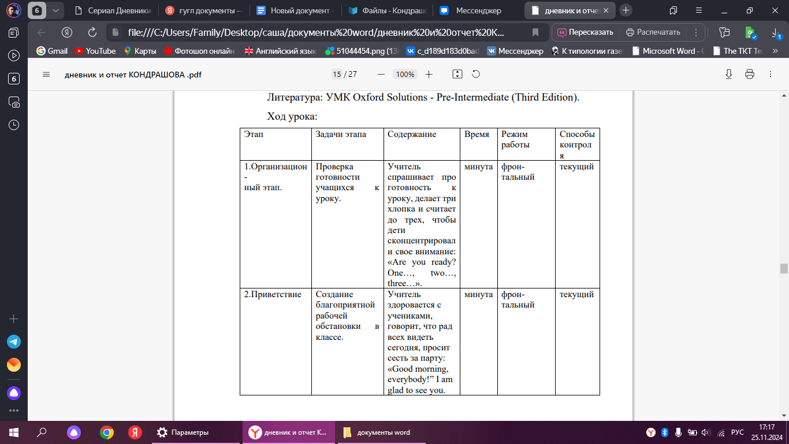This screenshot has width=789, height=444.
Task: Open the Windows Start menu
Action: 14,432
